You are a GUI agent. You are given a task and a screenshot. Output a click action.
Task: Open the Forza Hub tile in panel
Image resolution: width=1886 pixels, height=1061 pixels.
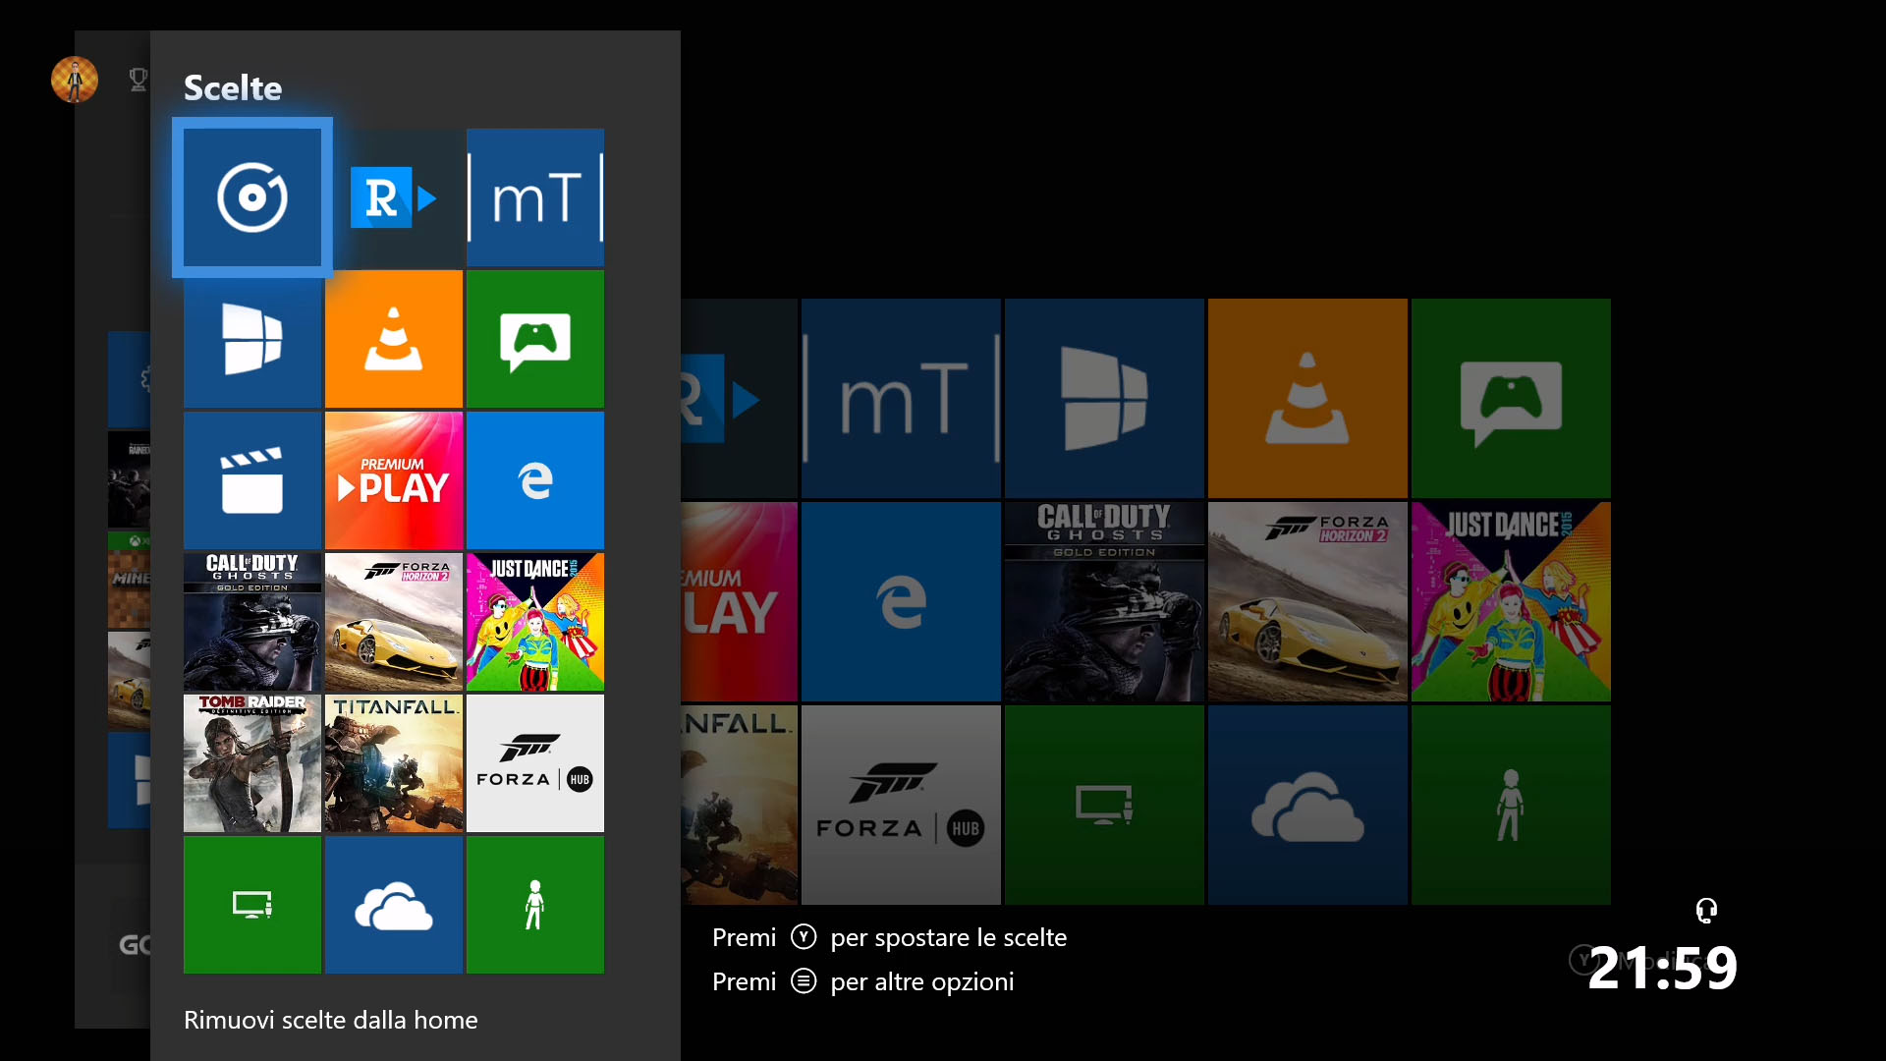pyautogui.click(x=535, y=763)
